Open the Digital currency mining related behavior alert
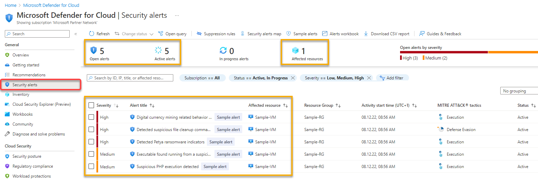538x181 pixels. click(174, 117)
